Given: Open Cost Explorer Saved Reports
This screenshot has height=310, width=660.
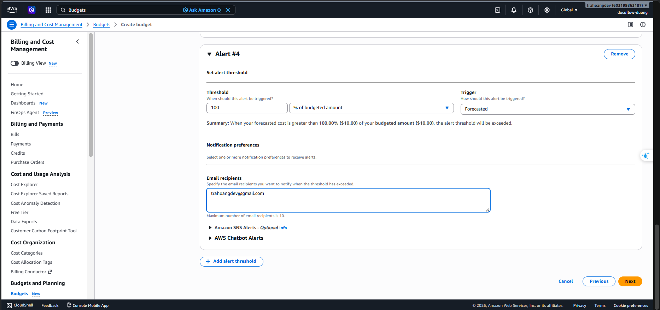Looking at the screenshot, I should [40, 194].
